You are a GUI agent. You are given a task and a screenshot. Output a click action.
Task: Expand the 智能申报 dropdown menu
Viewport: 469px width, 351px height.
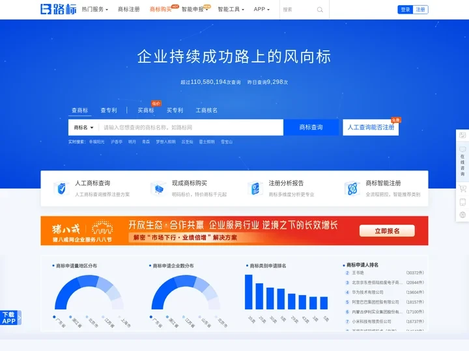click(195, 9)
